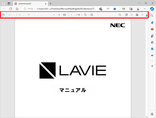Open more tools ellipsis on PDF toolbar left

tap(29, 15)
